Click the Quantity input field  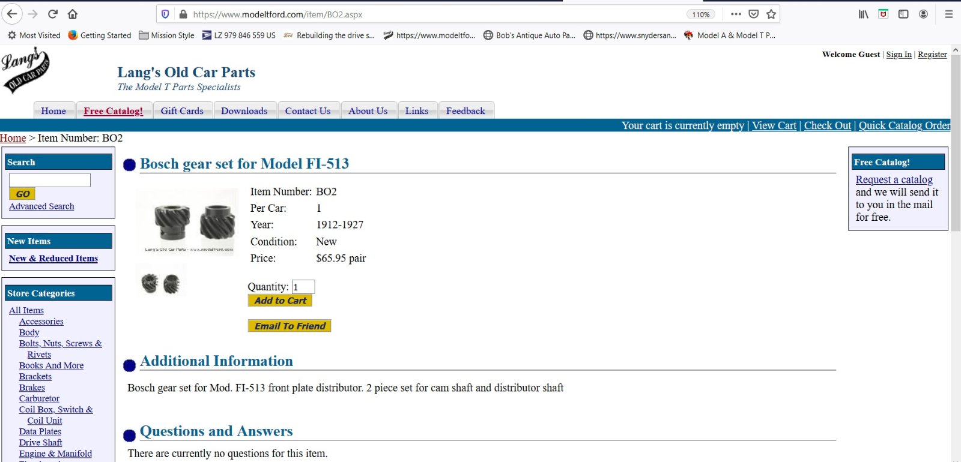coord(303,287)
